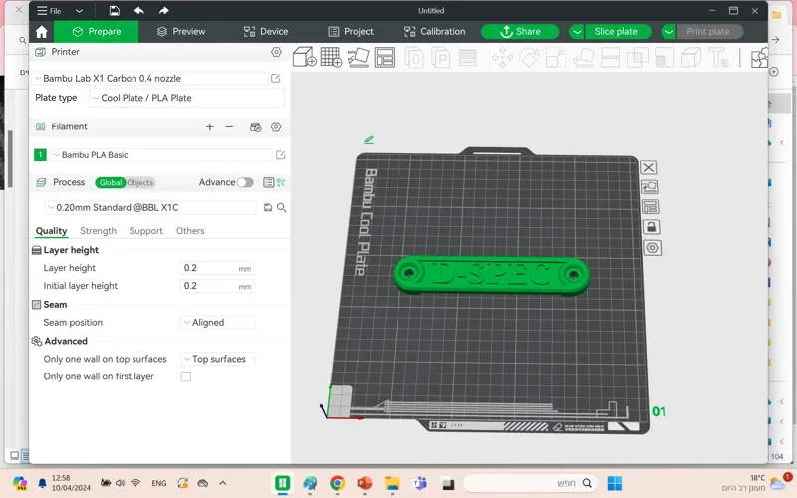
Task: Click the compare presets icon next to Advance
Action: [x=281, y=182]
